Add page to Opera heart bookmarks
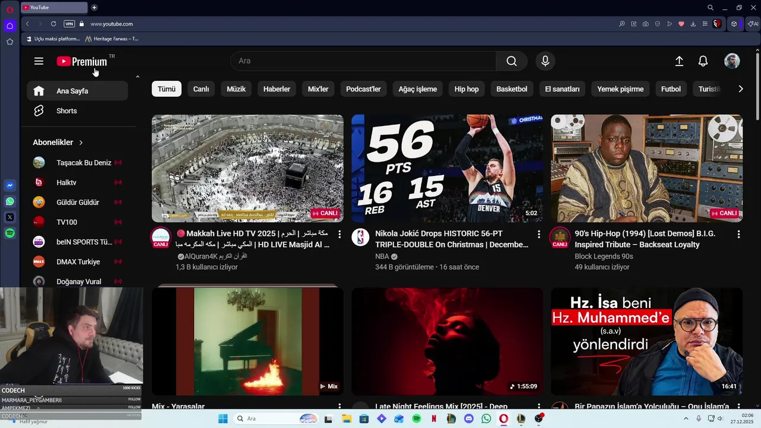Viewport: 761px width, 428px height. pyautogui.click(x=681, y=24)
